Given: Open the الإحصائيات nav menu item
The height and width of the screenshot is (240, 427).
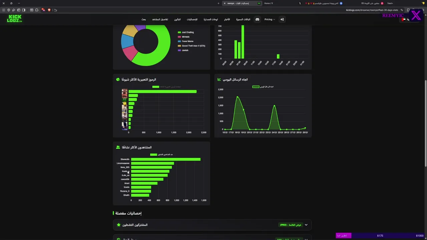Looking at the screenshot, I should point(192,19).
